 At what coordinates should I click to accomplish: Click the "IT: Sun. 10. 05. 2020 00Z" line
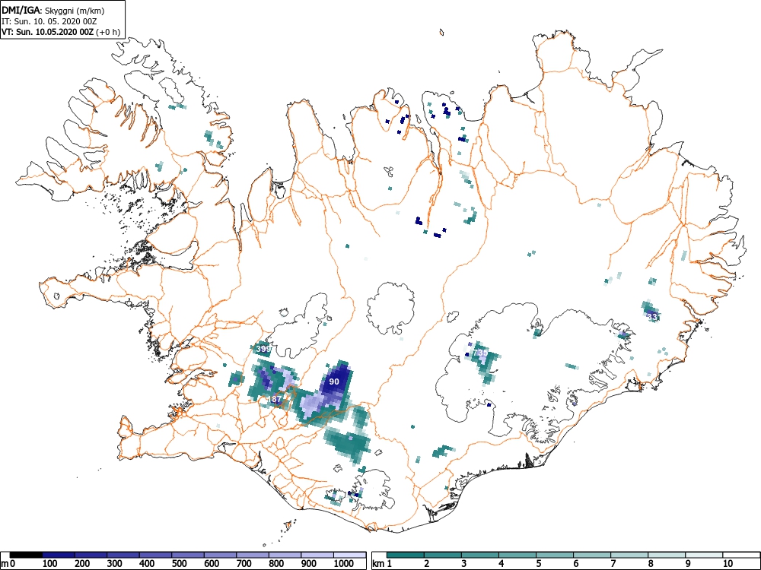pos(49,21)
